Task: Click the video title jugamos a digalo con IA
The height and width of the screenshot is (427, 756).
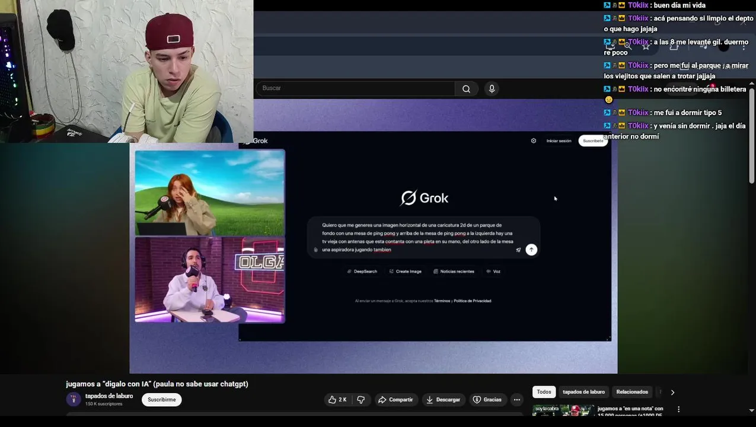Action: pyautogui.click(x=157, y=384)
